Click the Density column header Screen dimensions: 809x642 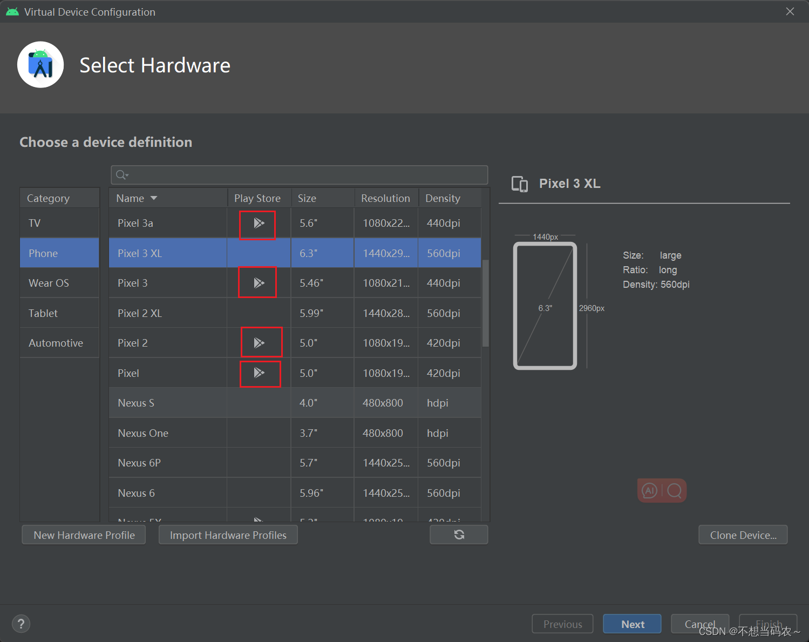[x=450, y=198]
